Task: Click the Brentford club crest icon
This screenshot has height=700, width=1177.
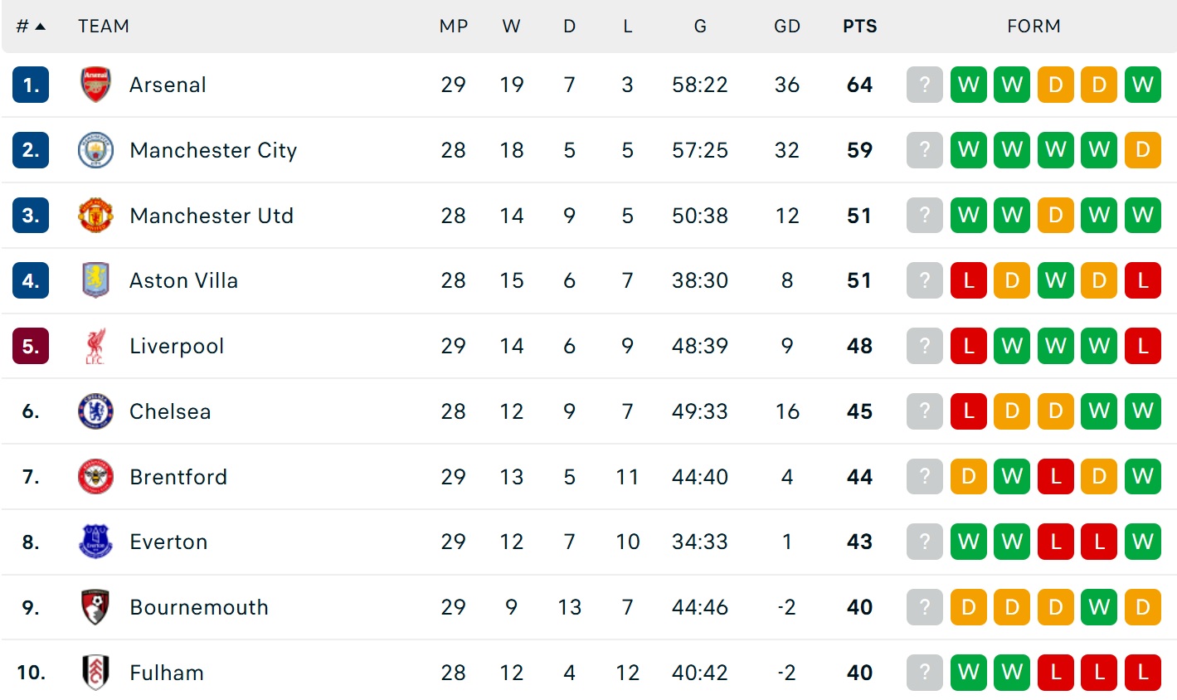Action: (95, 477)
